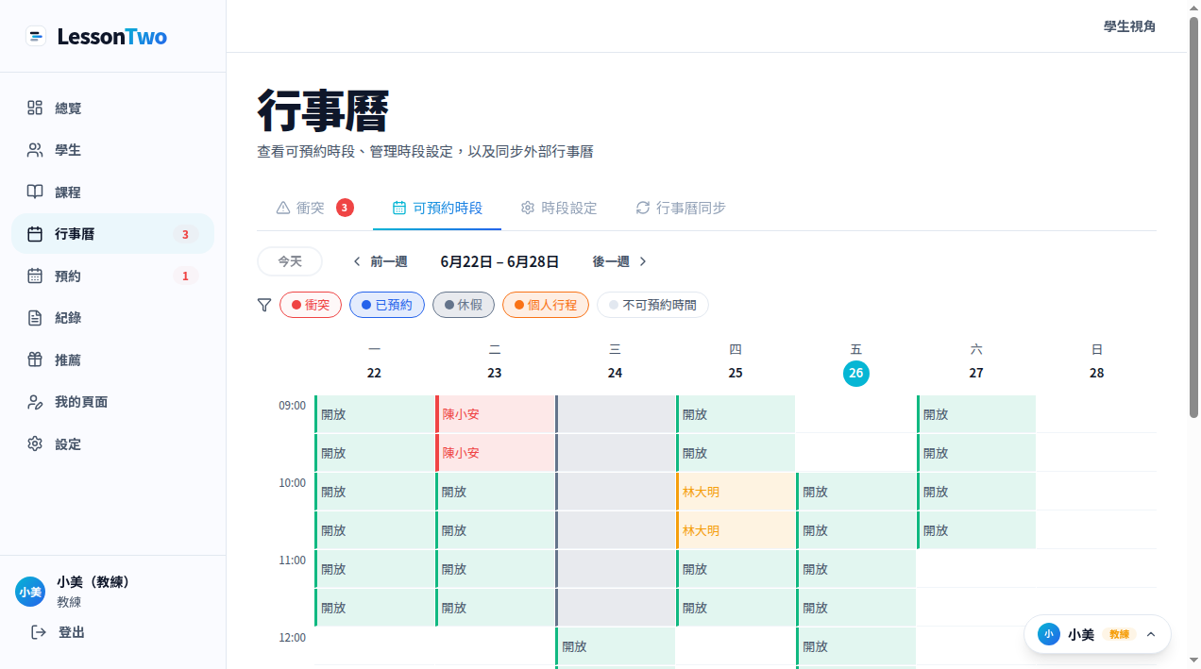Click 開放 slot at 09:00 on Monday
This screenshot has width=1201, height=669.
pyautogui.click(x=374, y=414)
